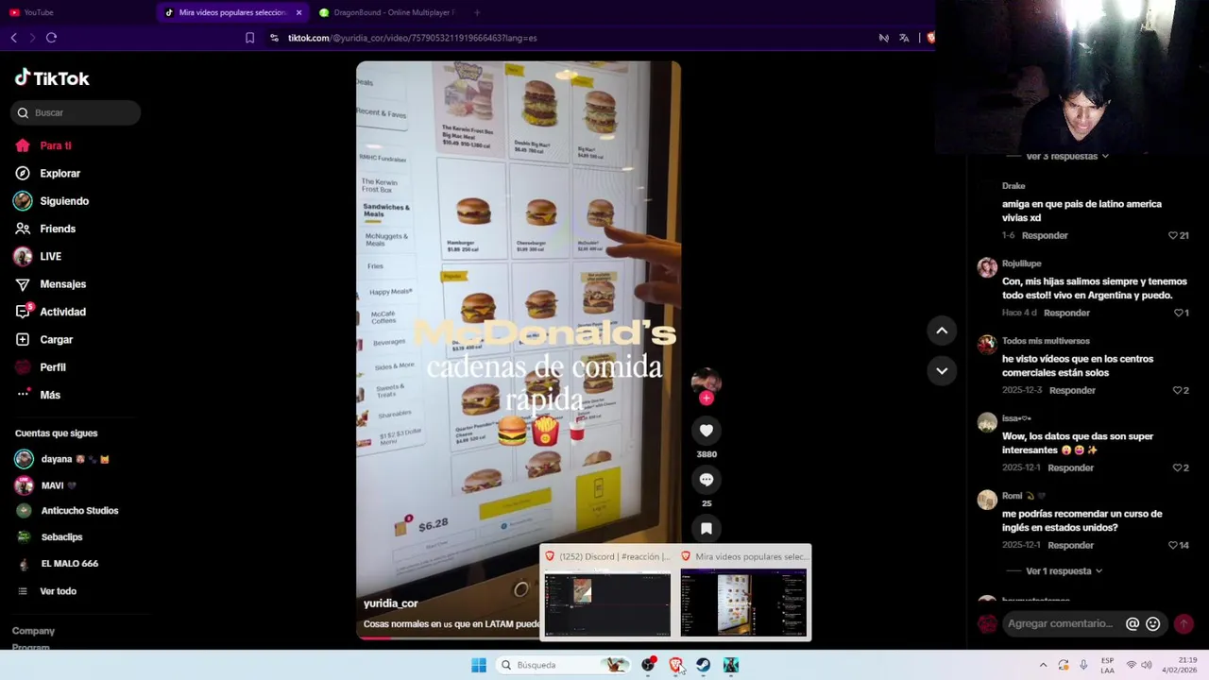The image size is (1209, 680).
Task: Go to next video with down arrow
Action: point(942,371)
